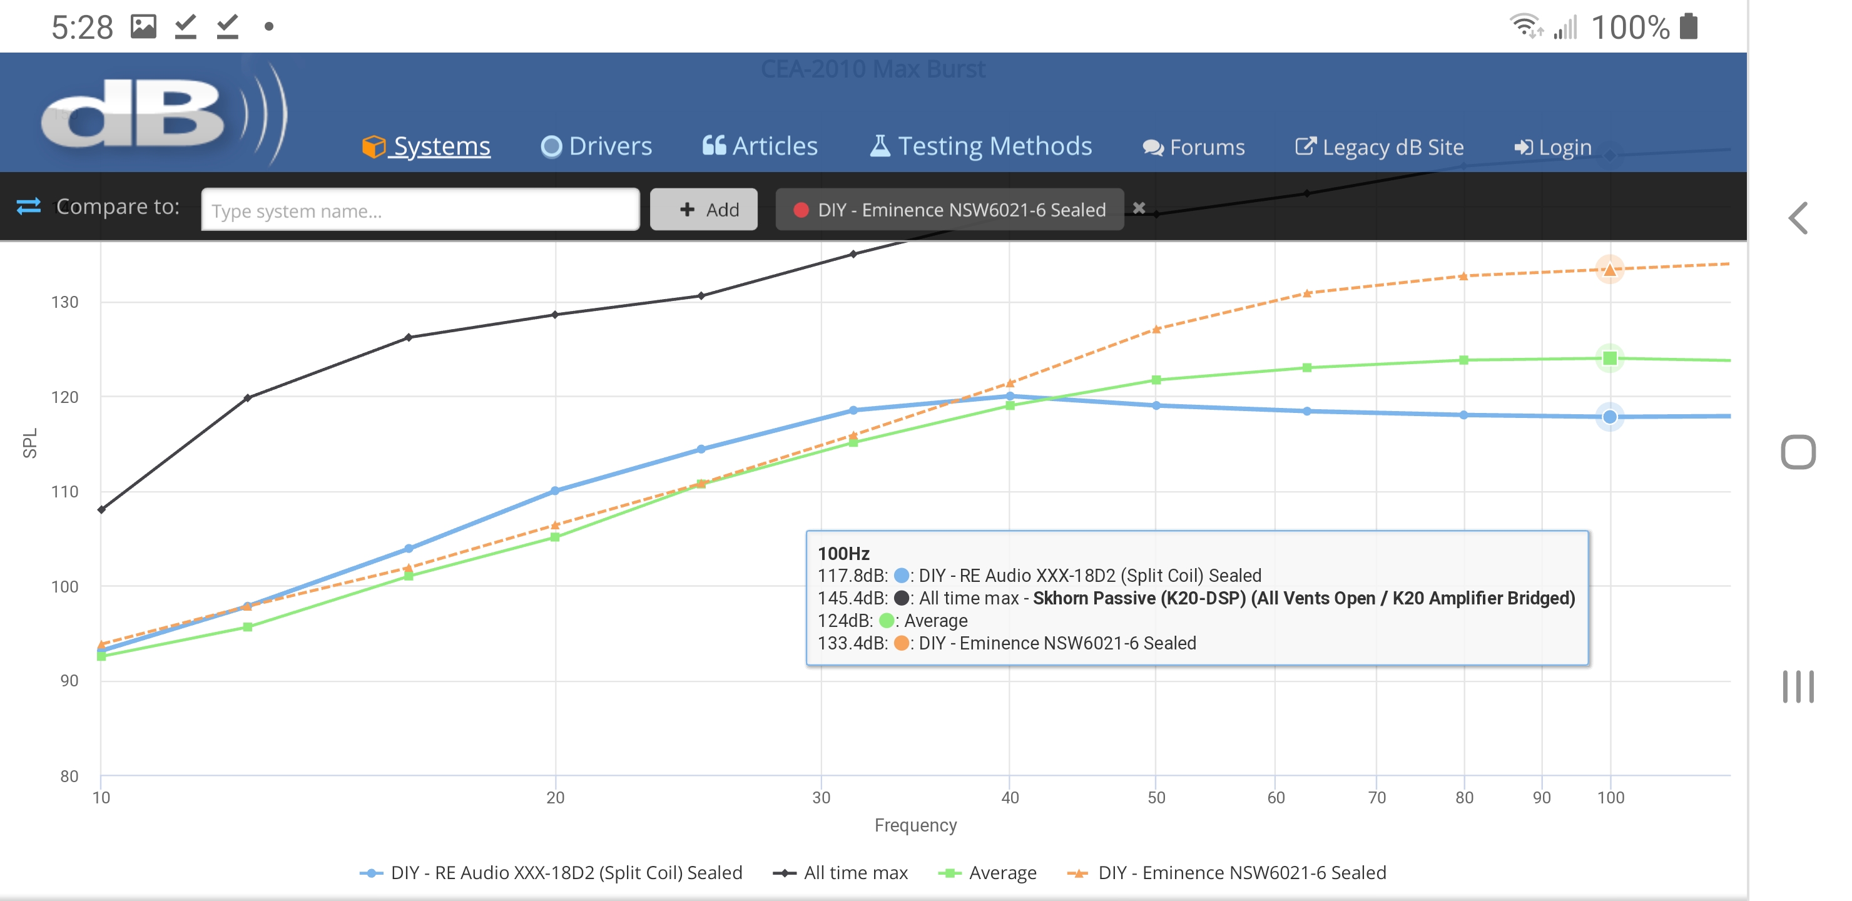The image size is (1852, 901).
Task: Click tooltip row '124dB: Average'
Action: [x=892, y=621]
